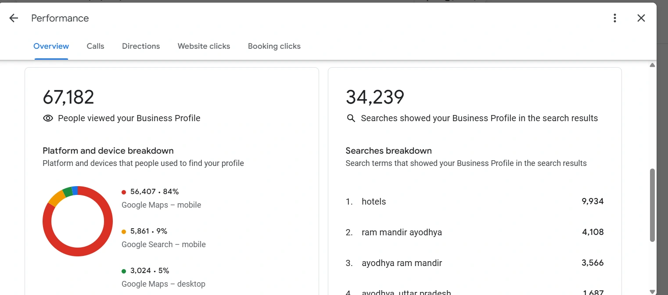The height and width of the screenshot is (295, 668).
Task: Open the Directions tab
Action: (x=141, y=46)
